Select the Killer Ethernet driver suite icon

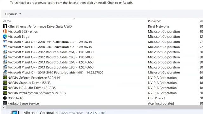pyautogui.click(x=5, y=26)
